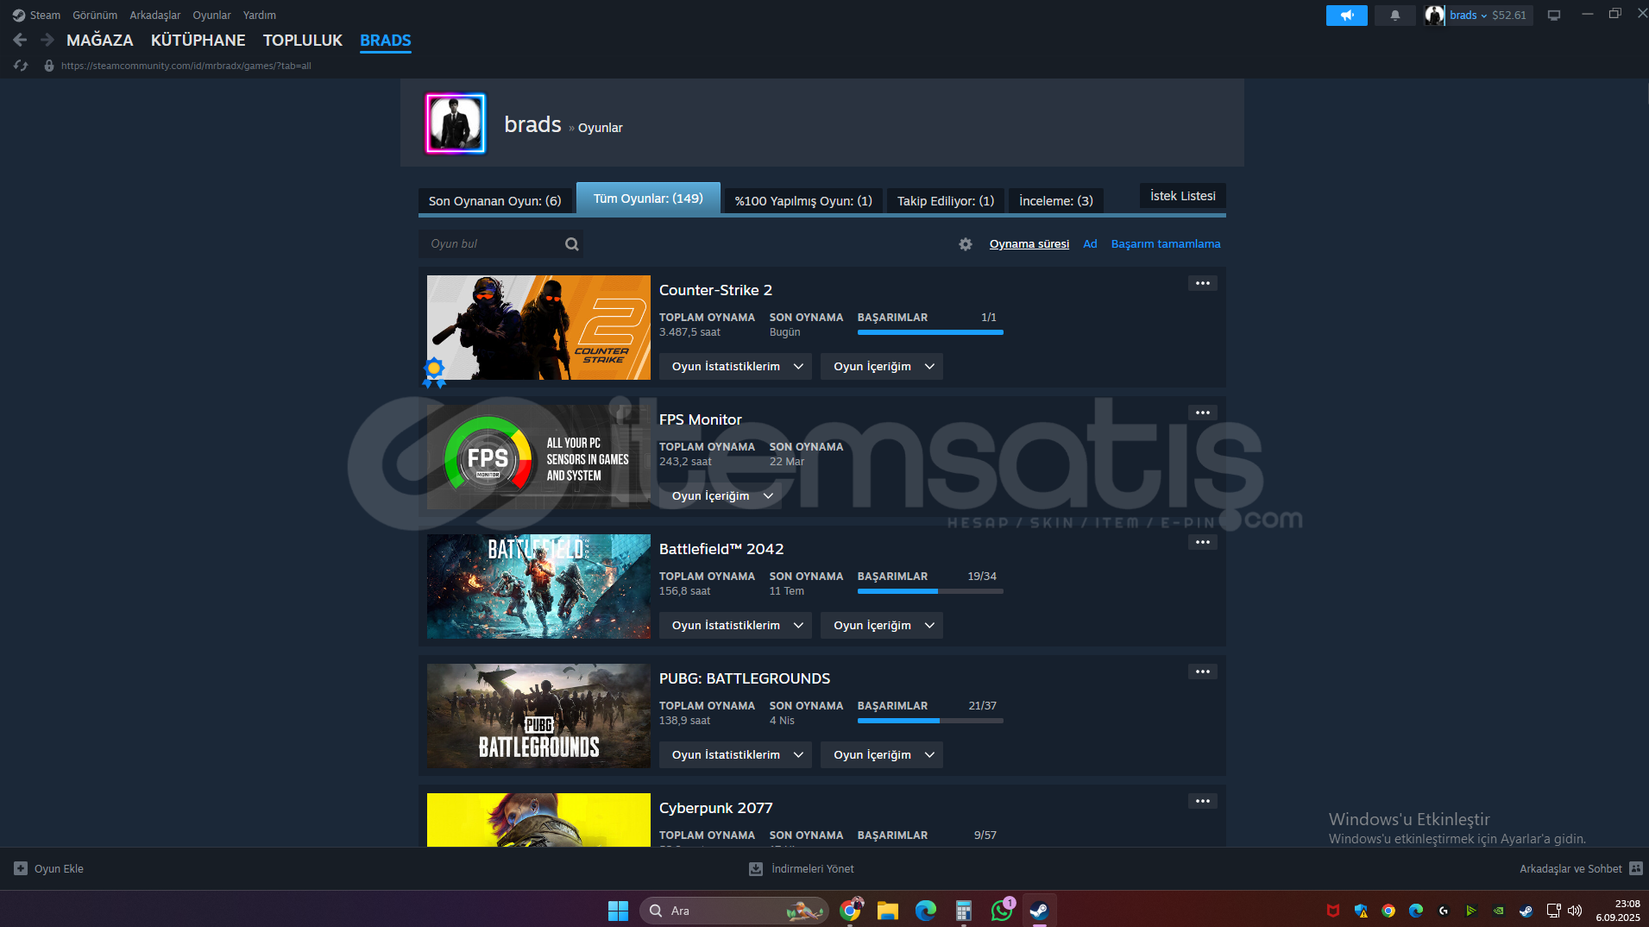Click the search magnifier in Oyun bul
Image resolution: width=1649 pixels, height=927 pixels.
pos(571,244)
